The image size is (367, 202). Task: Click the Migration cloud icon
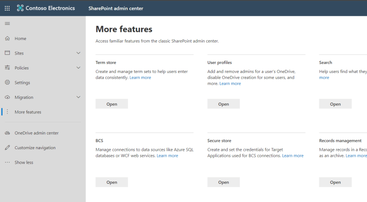(x=7, y=97)
